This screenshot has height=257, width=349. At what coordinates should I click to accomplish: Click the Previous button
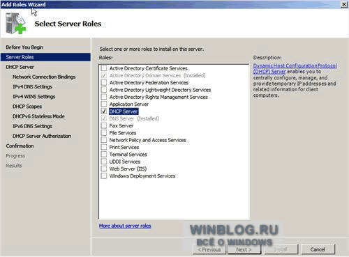pyautogui.click(x=209, y=249)
